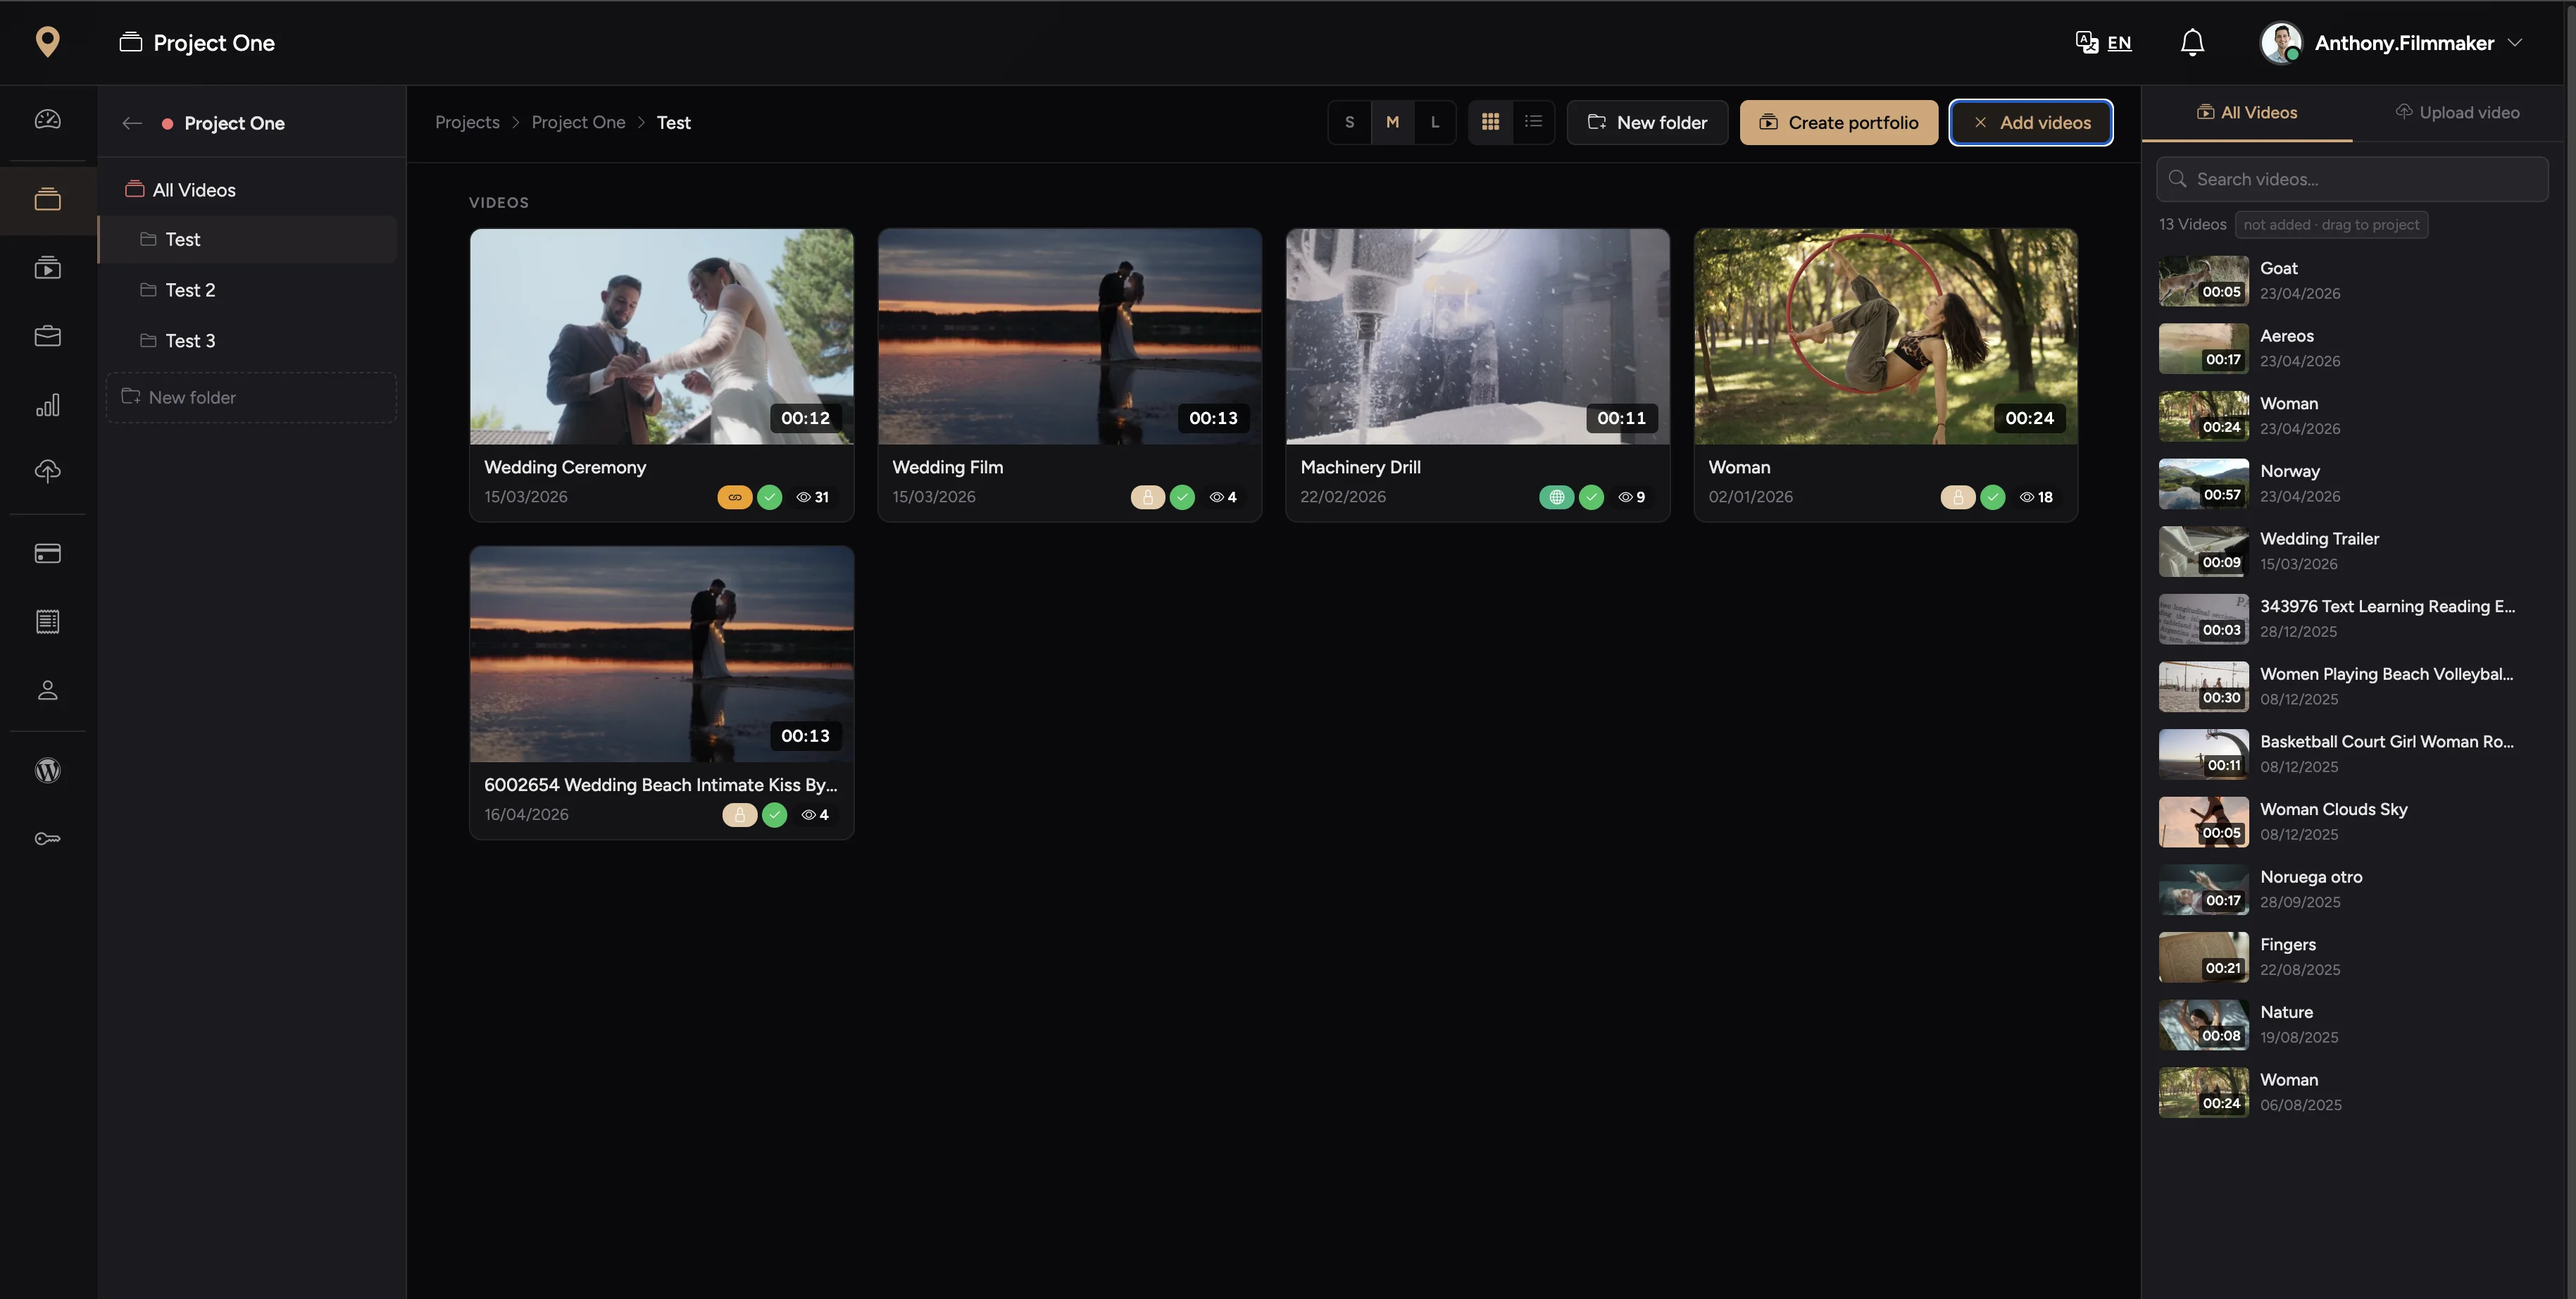The height and width of the screenshot is (1299, 2576).
Task: Click the New folder toolbar button
Action: coord(1647,122)
